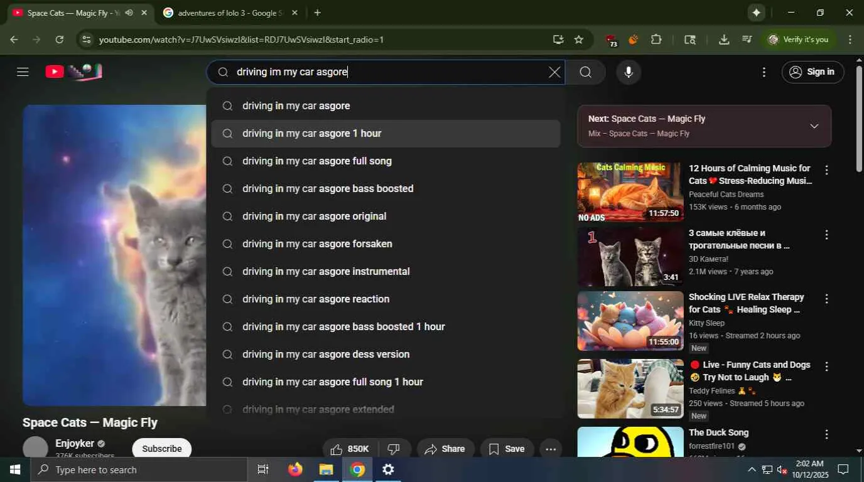Image resolution: width=864 pixels, height=482 pixels.
Task: View site information for youtube.com
Action: (87, 40)
